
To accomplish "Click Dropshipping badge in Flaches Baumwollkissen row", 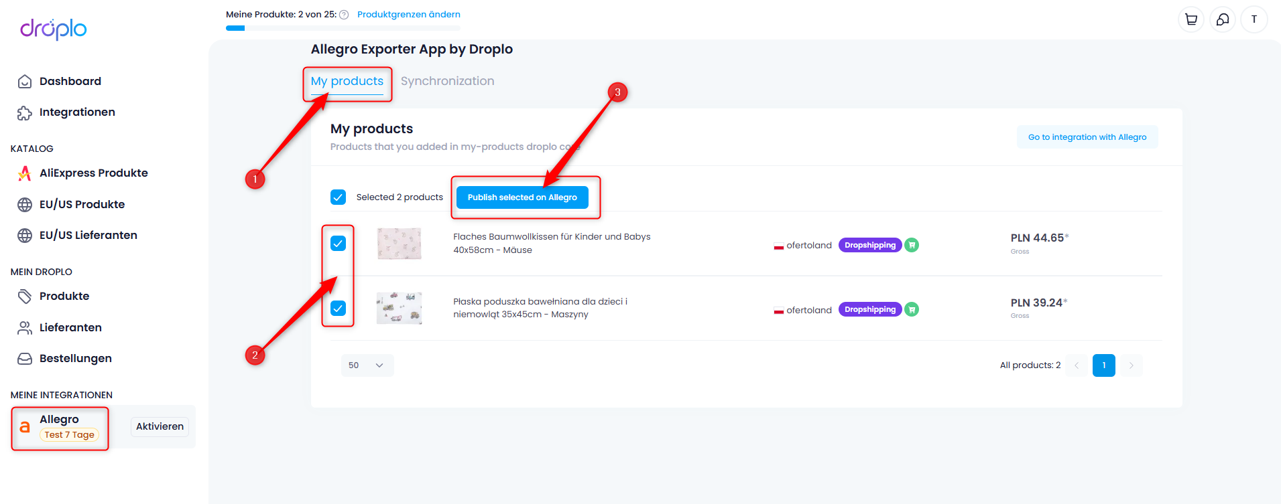I will coord(870,245).
